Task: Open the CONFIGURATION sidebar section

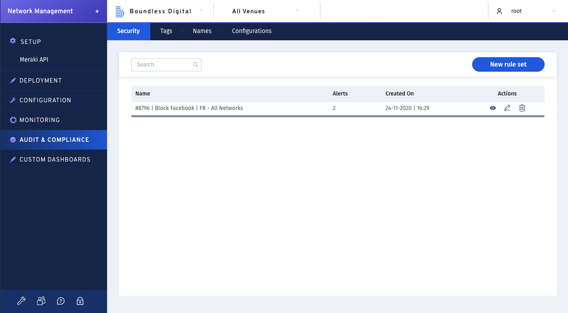Action: [x=54, y=100]
